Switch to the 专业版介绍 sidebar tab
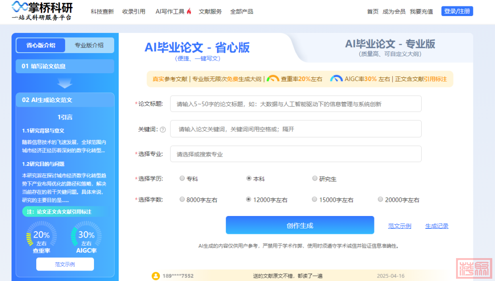 click(x=89, y=45)
